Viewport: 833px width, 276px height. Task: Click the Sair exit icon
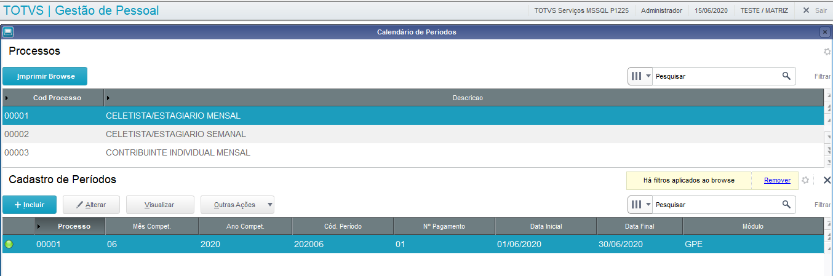pyautogui.click(x=806, y=10)
